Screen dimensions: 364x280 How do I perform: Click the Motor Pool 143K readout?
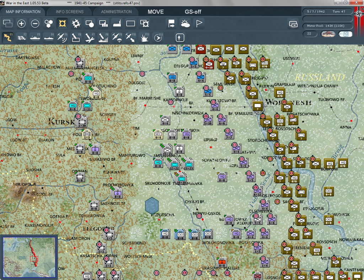pos(327,26)
